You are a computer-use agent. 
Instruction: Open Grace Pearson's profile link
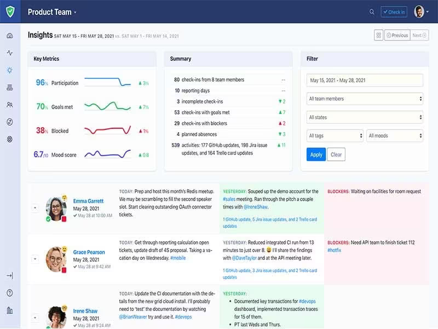click(89, 252)
